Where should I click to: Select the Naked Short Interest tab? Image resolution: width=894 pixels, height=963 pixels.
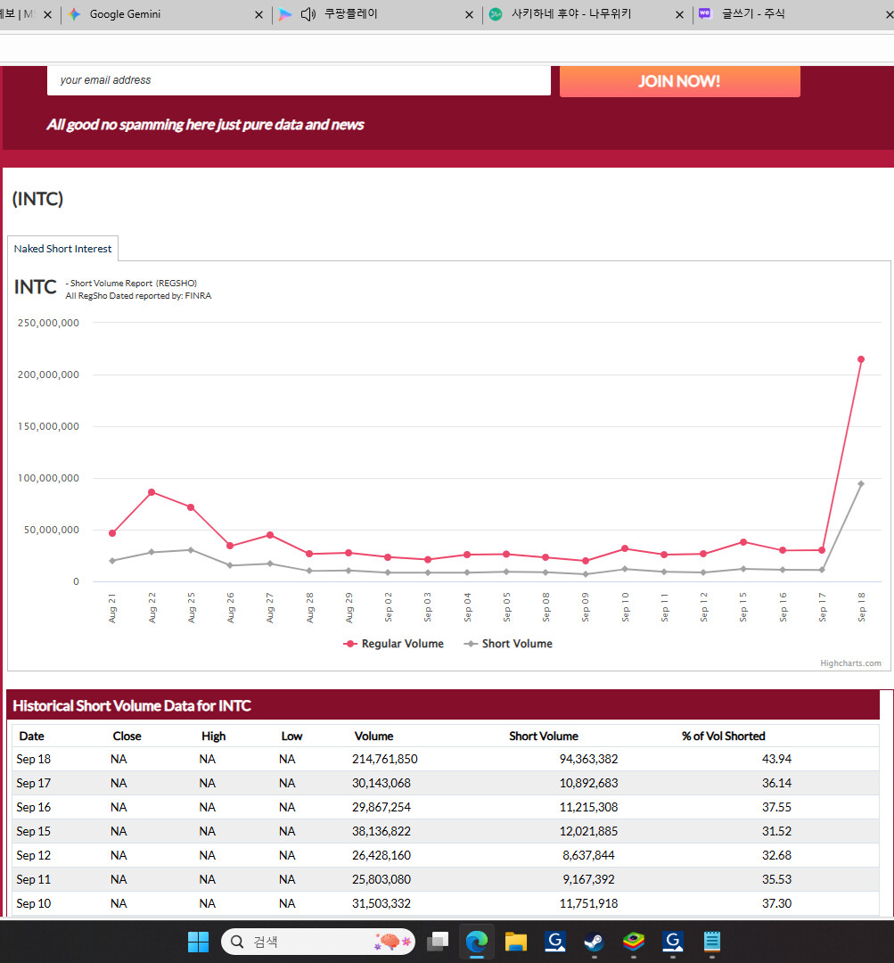(x=62, y=249)
